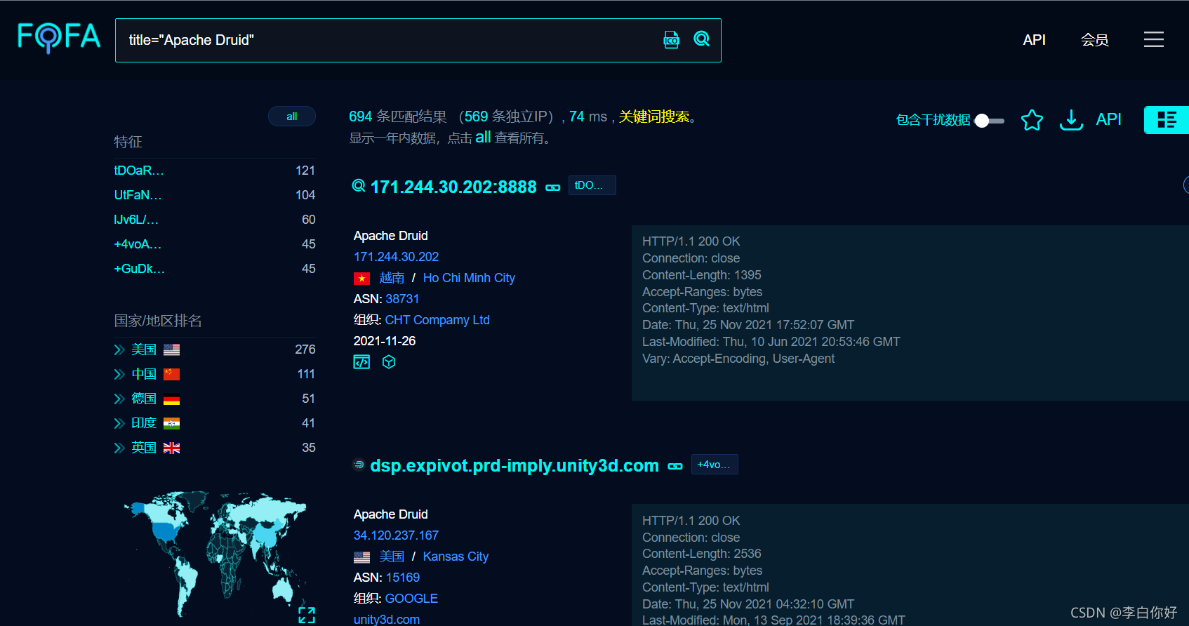Switch results layout with the view icon

point(1167,120)
